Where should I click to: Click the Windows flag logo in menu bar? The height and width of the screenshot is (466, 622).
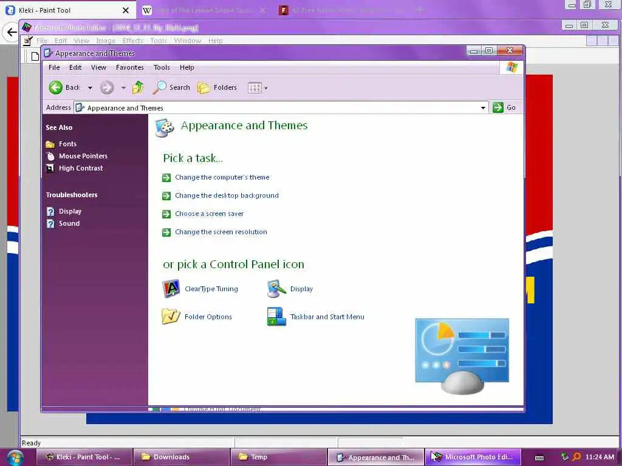pyautogui.click(x=511, y=67)
